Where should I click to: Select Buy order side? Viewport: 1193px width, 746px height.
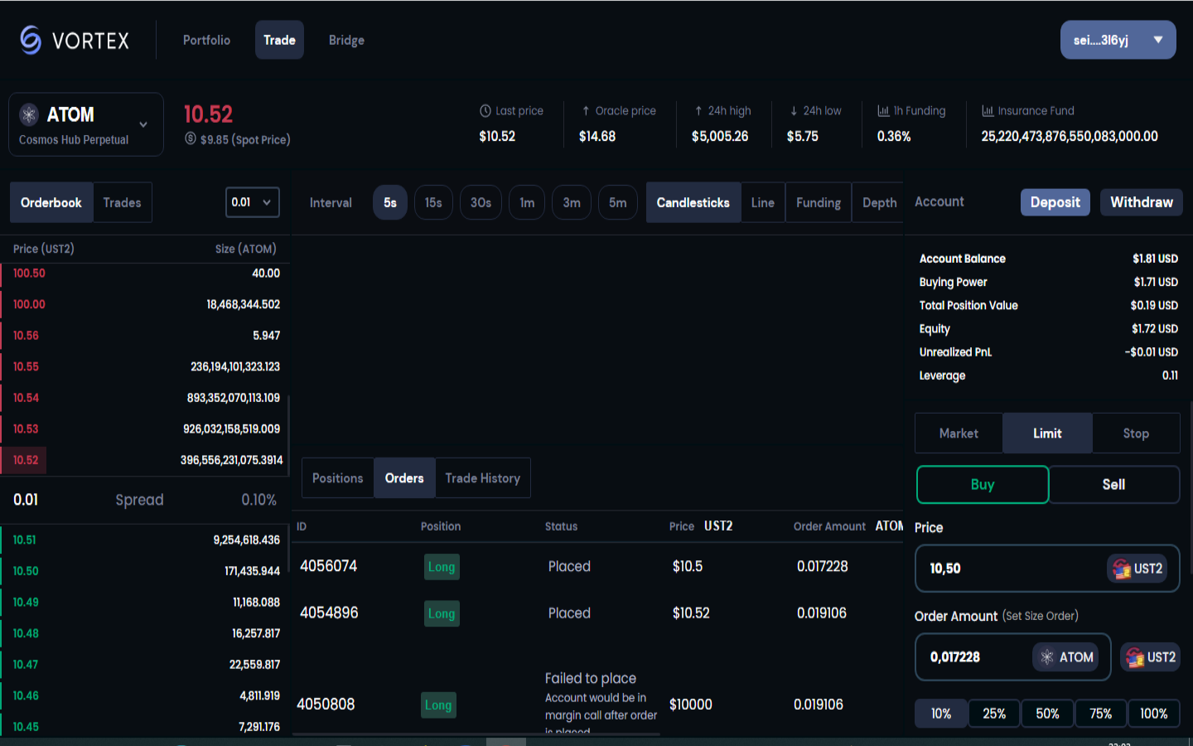coord(983,484)
